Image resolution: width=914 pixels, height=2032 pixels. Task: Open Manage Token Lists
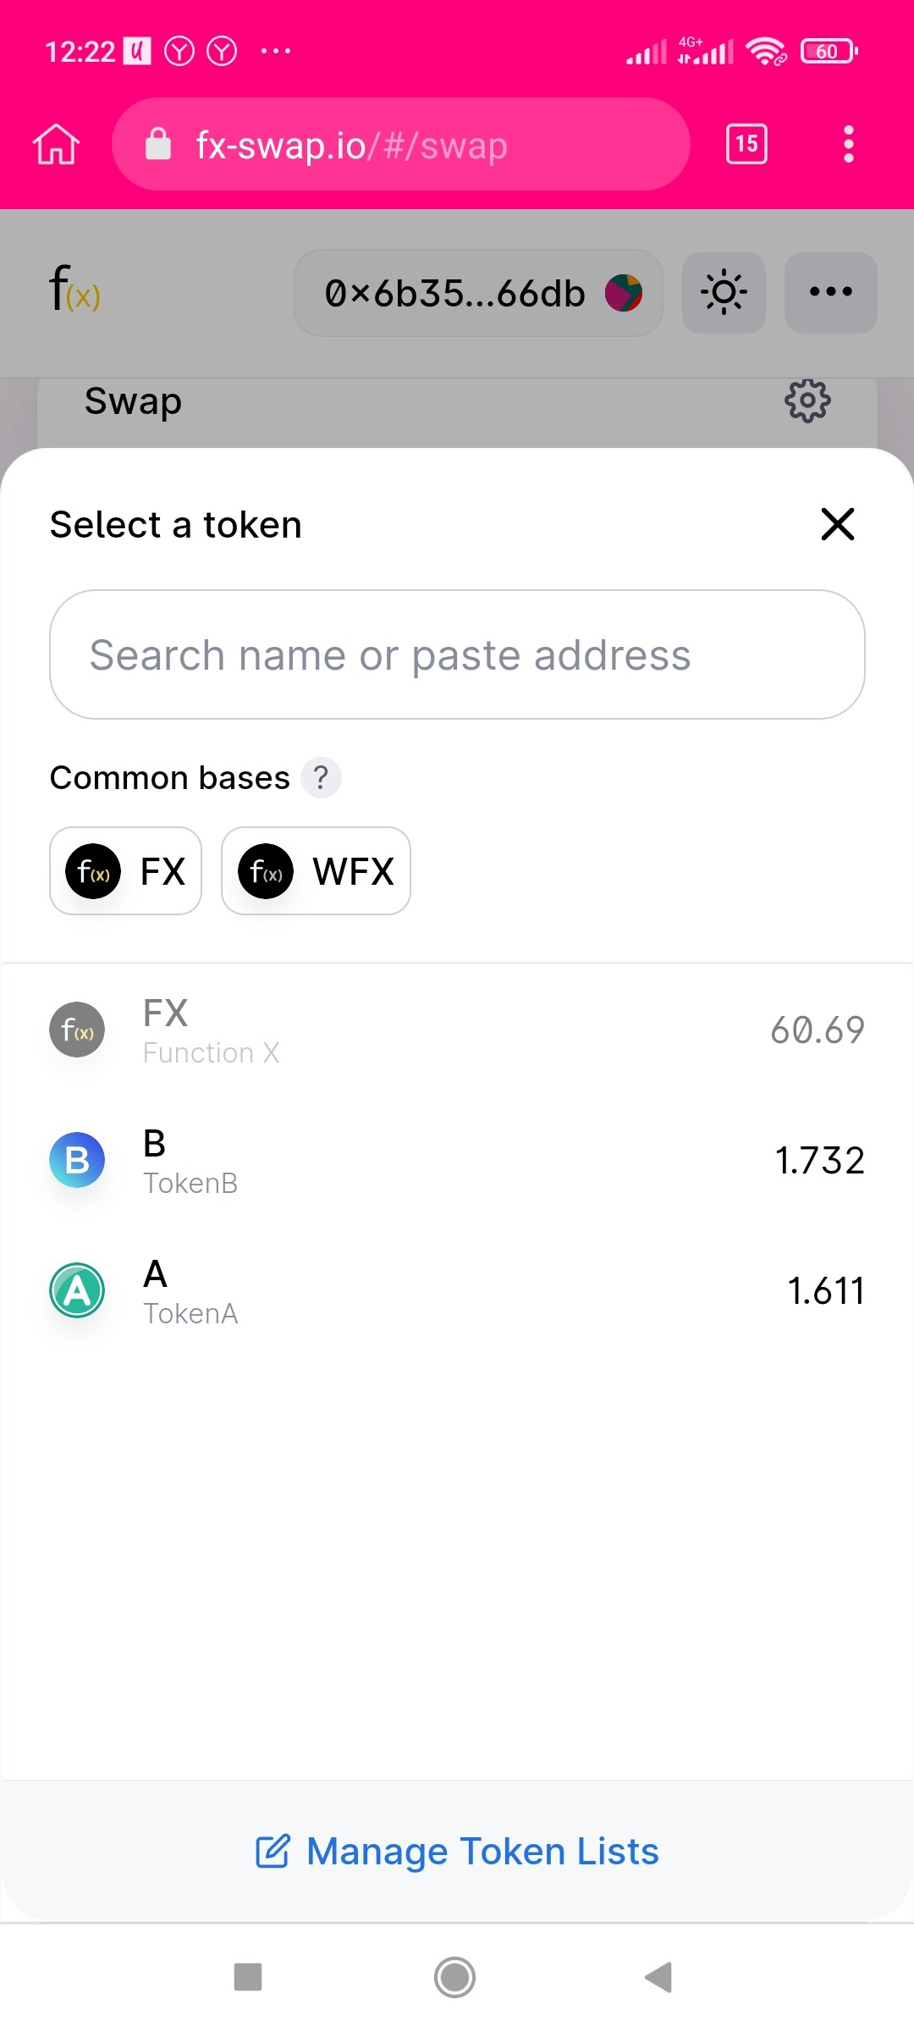coord(457,1852)
